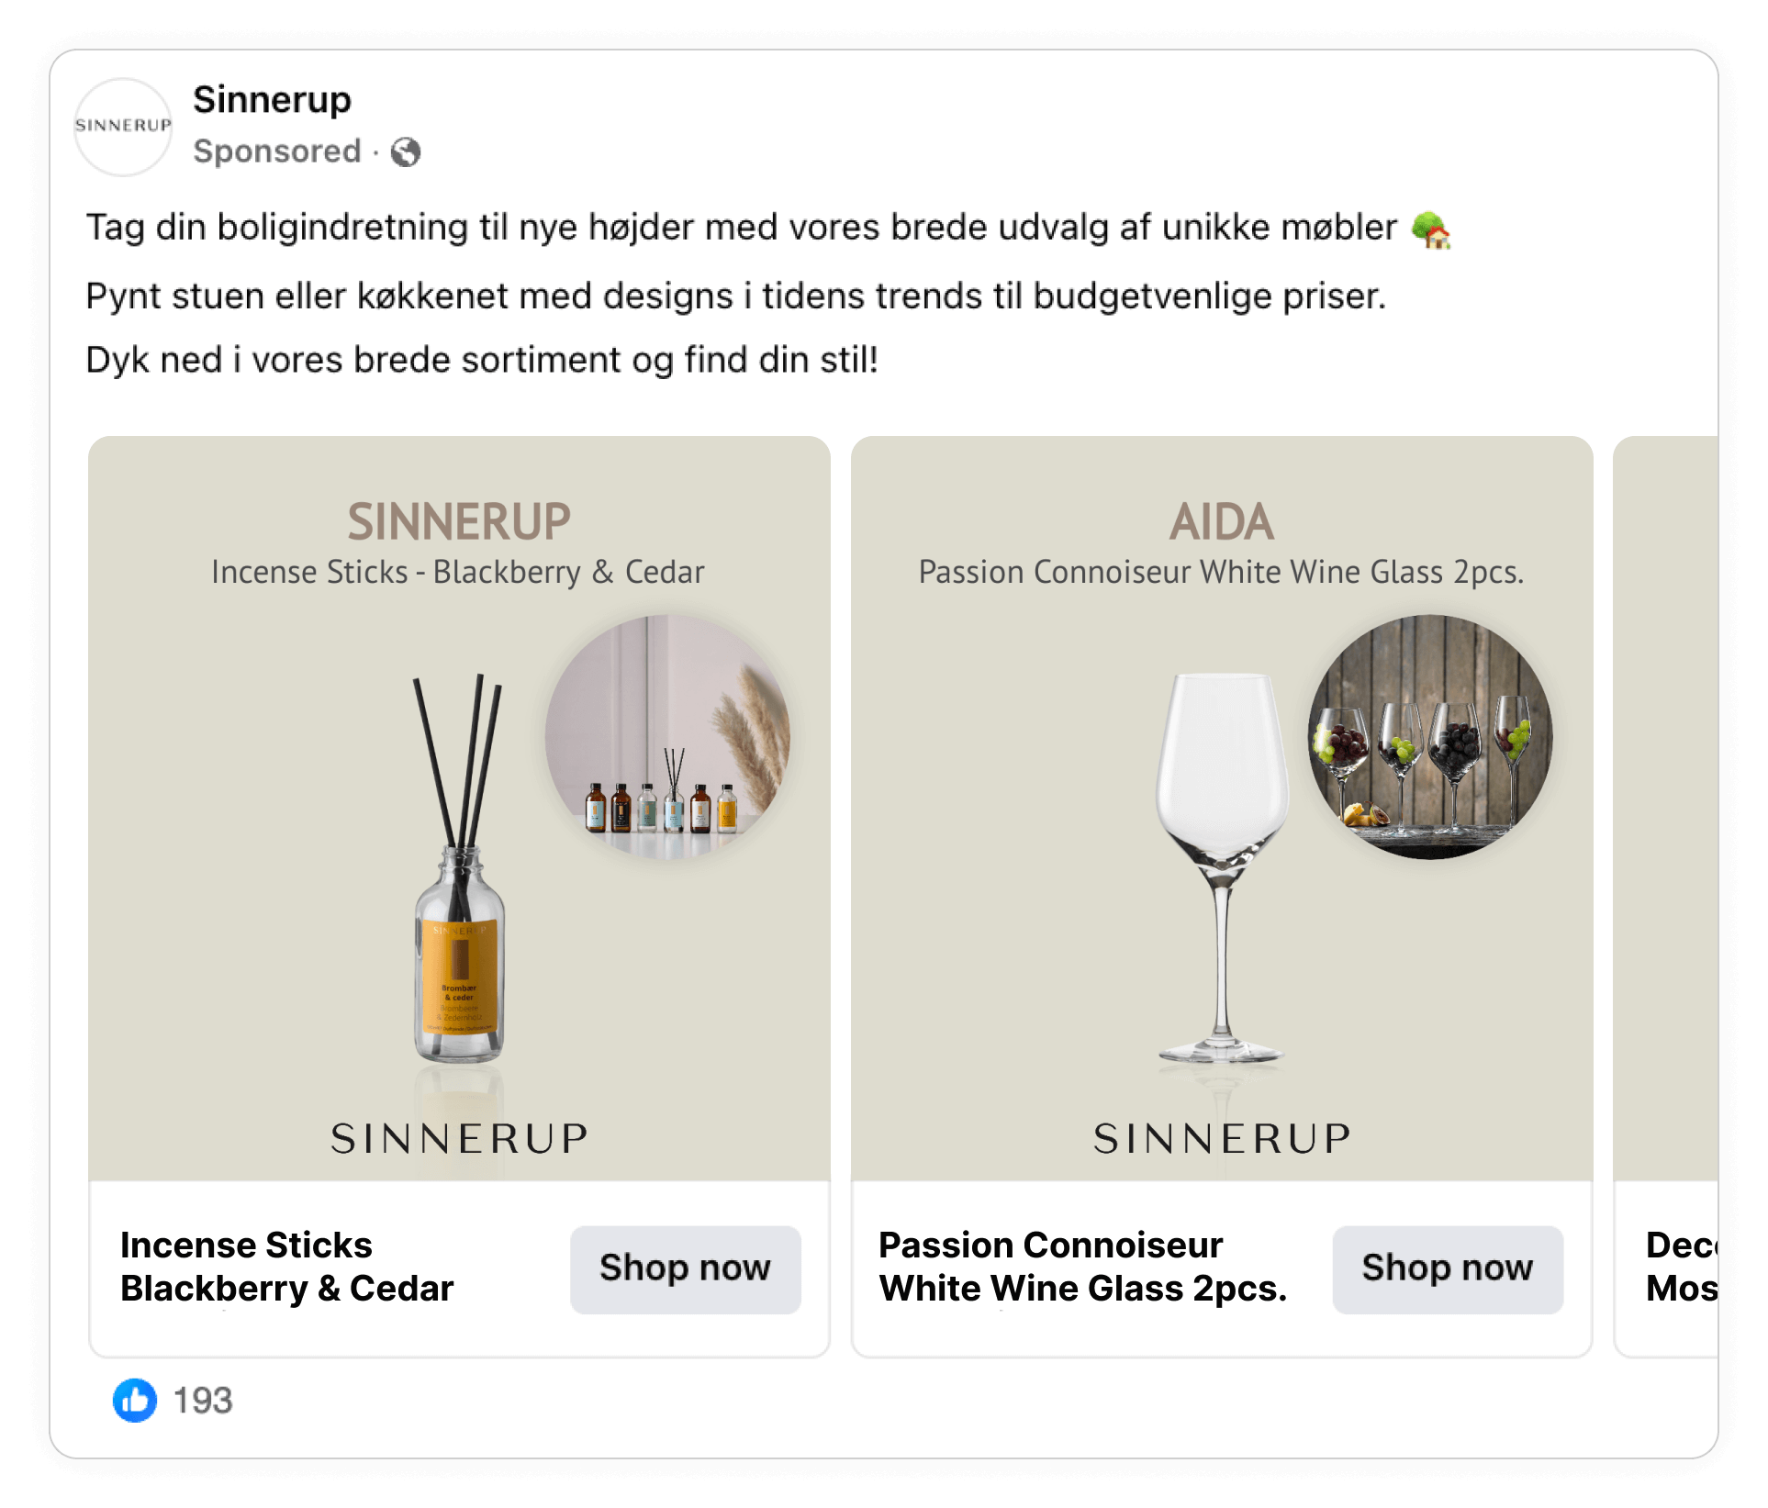Open the incense sticks bottle product image
Viewport: 1768px width, 1508px height.
pos(459,867)
